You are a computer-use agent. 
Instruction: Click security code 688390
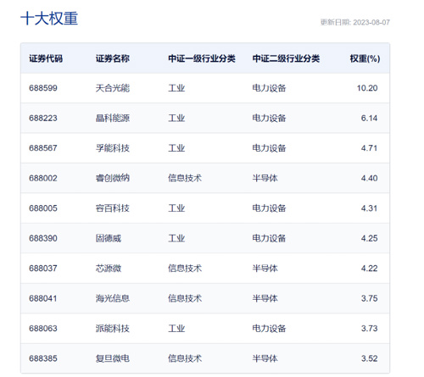(x=43, y=238)
